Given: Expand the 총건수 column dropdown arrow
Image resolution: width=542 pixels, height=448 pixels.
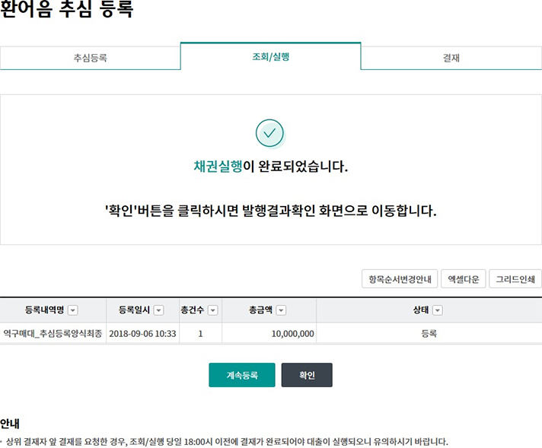Looking at the screenshot, I should pyautogui.click(x=212, y=310).
